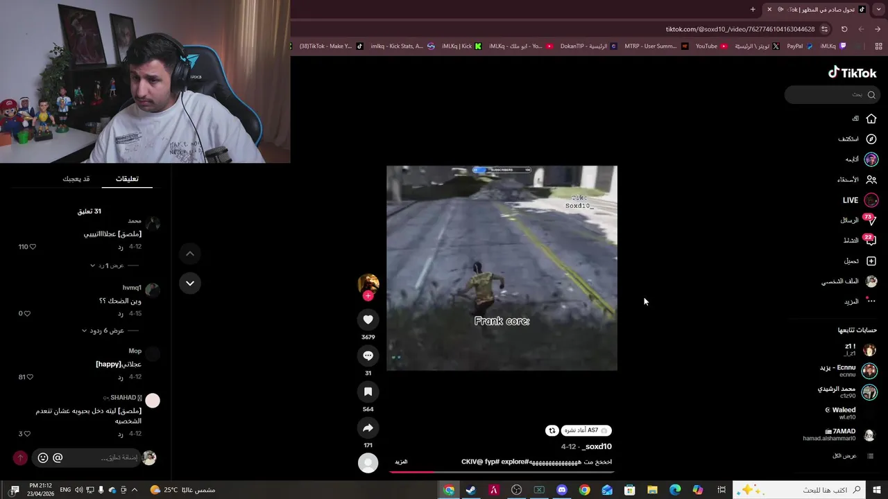Switch to the تعليقات comments tab

[x=127, y=179]
